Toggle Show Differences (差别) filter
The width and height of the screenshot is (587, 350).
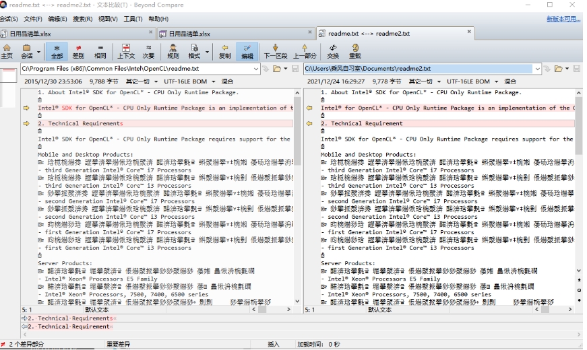(78, 51)
